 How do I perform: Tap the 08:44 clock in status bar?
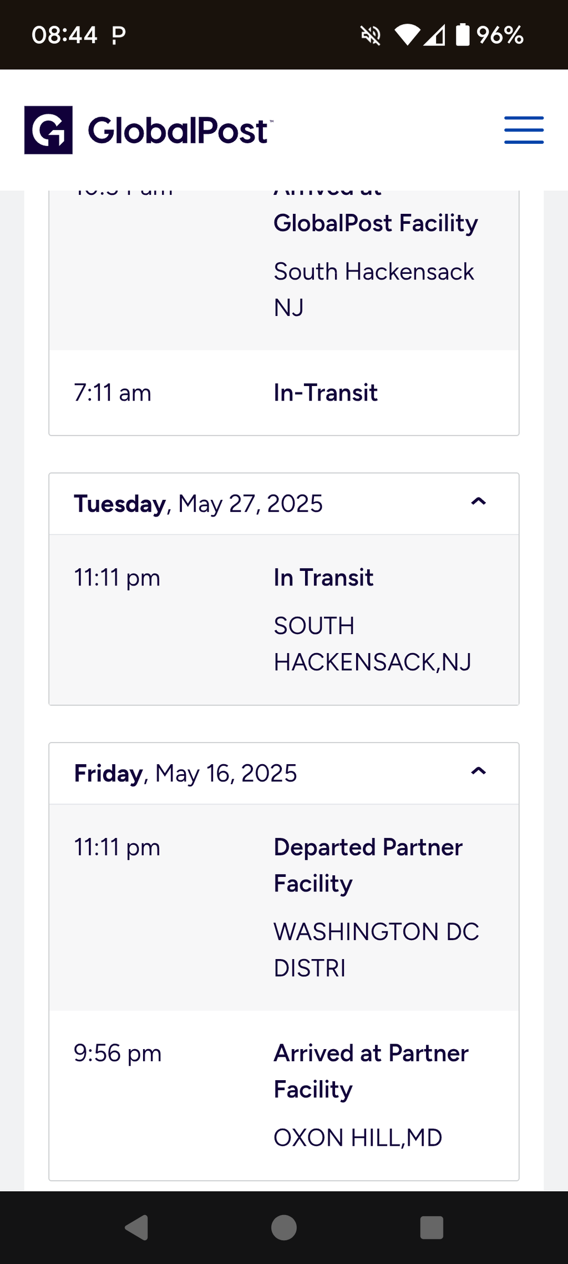pyautogui.click(x=64, y=35)
